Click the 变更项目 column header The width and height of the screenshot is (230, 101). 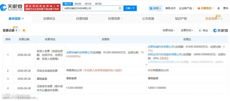[50, 39]
